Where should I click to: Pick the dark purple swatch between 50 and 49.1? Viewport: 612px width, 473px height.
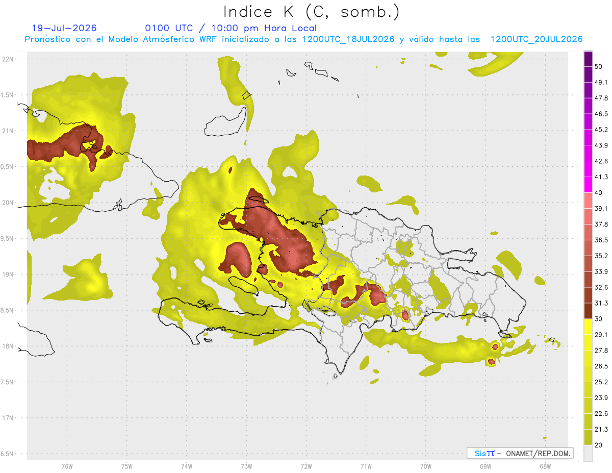(x=588, y=74)
